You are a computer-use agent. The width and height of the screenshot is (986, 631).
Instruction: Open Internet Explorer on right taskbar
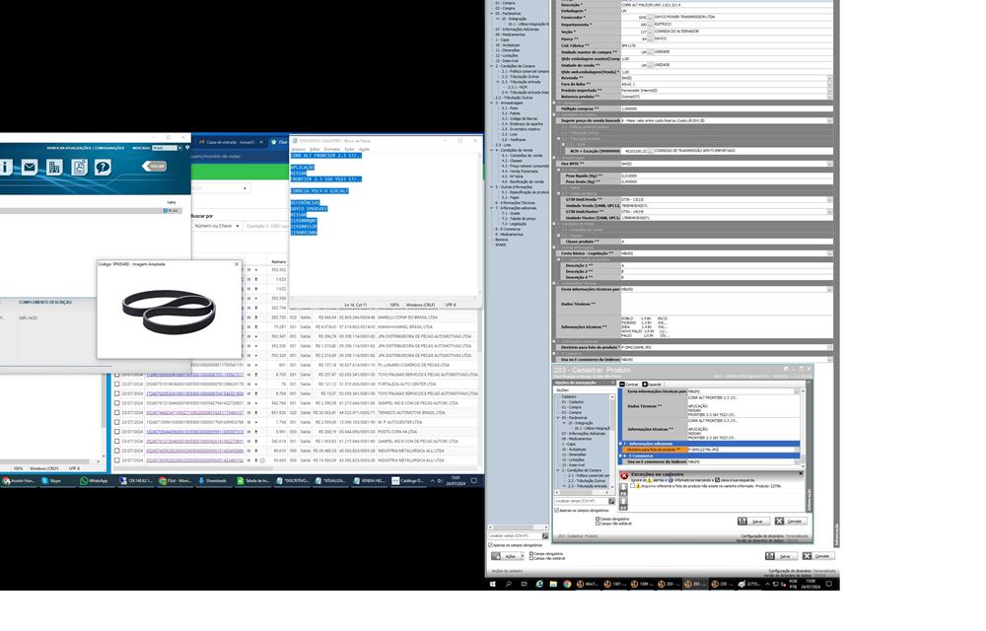539,584
